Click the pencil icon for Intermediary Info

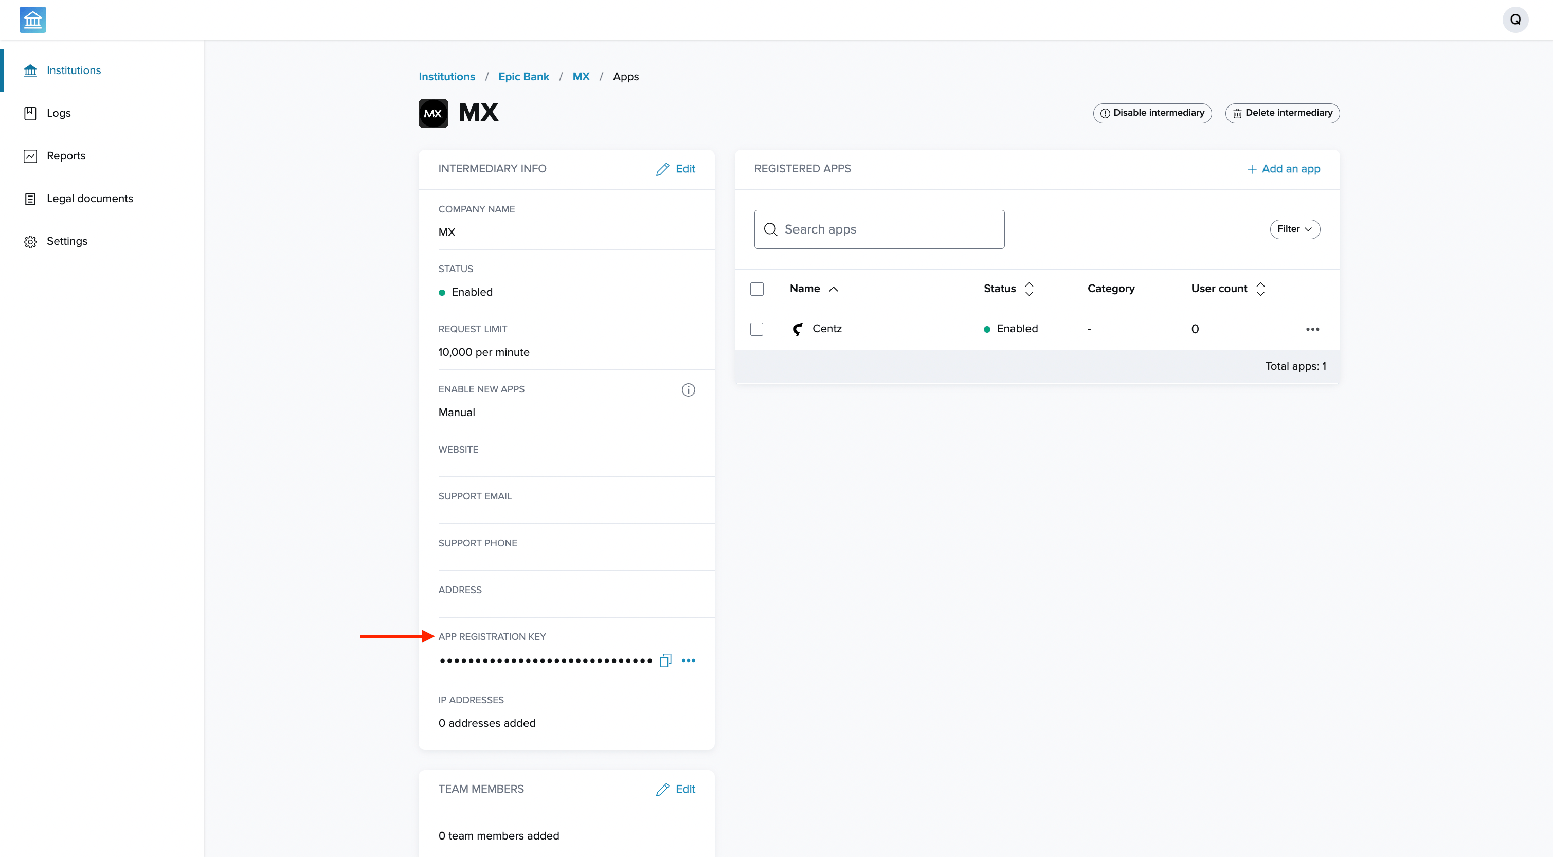tap(662, 169)
